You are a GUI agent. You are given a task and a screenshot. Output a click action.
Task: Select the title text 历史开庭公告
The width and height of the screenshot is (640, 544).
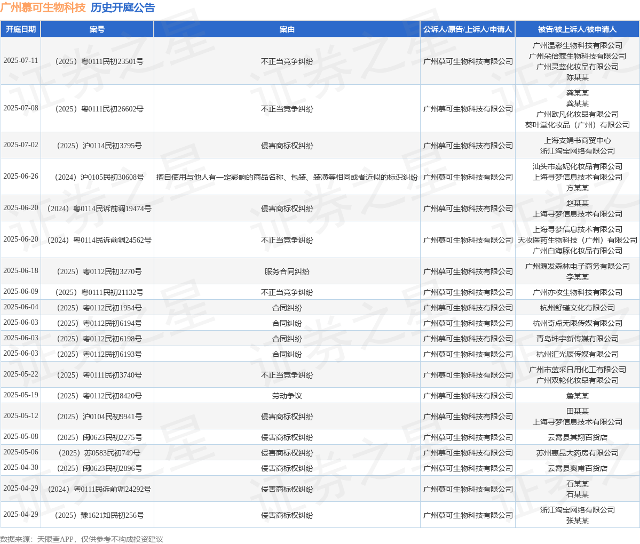[123, 7]
